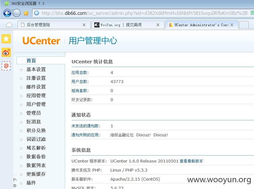Open 积分兑换 in the sidebar

pyautogui.click(x=36, y=131)
